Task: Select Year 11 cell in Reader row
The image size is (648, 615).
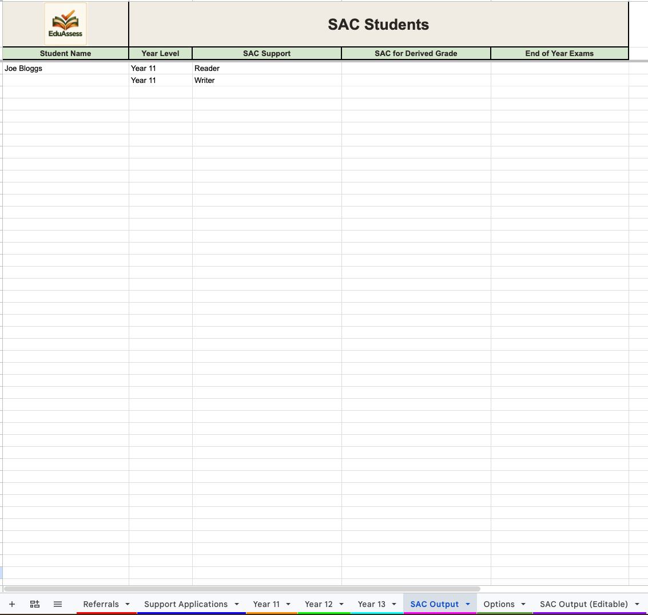Action: point(160,69)
